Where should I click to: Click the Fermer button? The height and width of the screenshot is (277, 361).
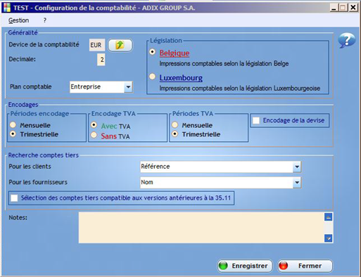click(305, 266)
